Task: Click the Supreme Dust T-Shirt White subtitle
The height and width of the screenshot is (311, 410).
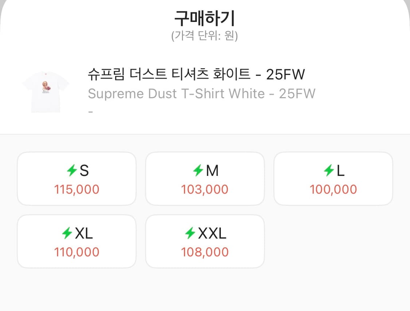Action: point(201,93)
